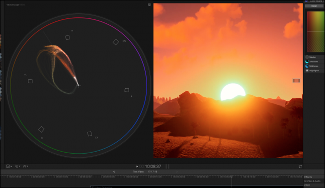The height and width of the screenshot is (188, 325).
Task: Toggle the Color Board effect checkbox
Action: click(306, 1)
